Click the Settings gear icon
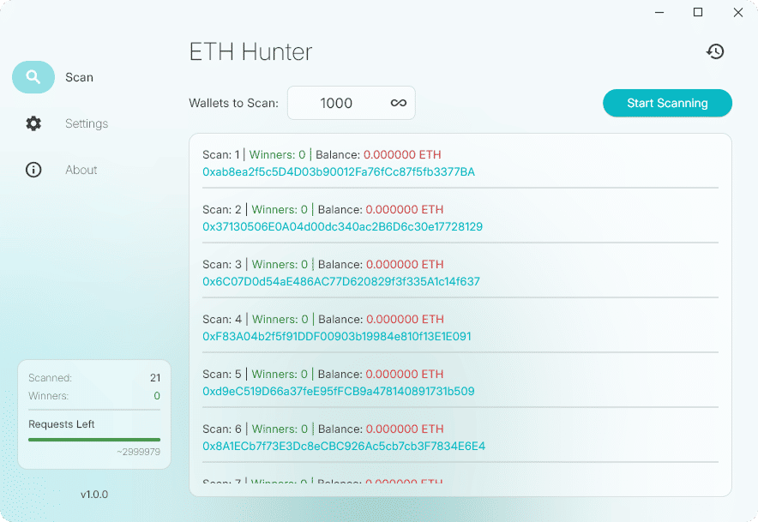The height and width of the screenshot is (522, 758). tap(33, 123)
